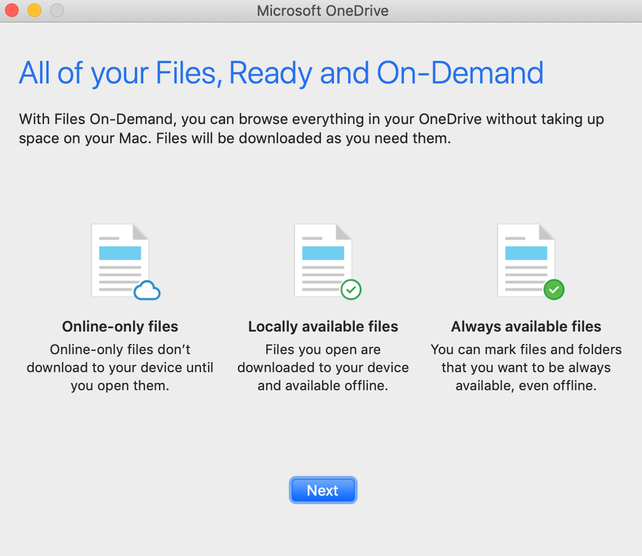Screen dimensions: 642x556
Task: Click the solid green checkmark badge
Action: (x=554, y=290)
